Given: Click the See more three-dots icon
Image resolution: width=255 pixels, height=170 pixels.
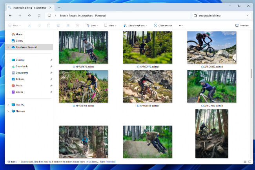Looking at the screenshot, I should (180, 26).
